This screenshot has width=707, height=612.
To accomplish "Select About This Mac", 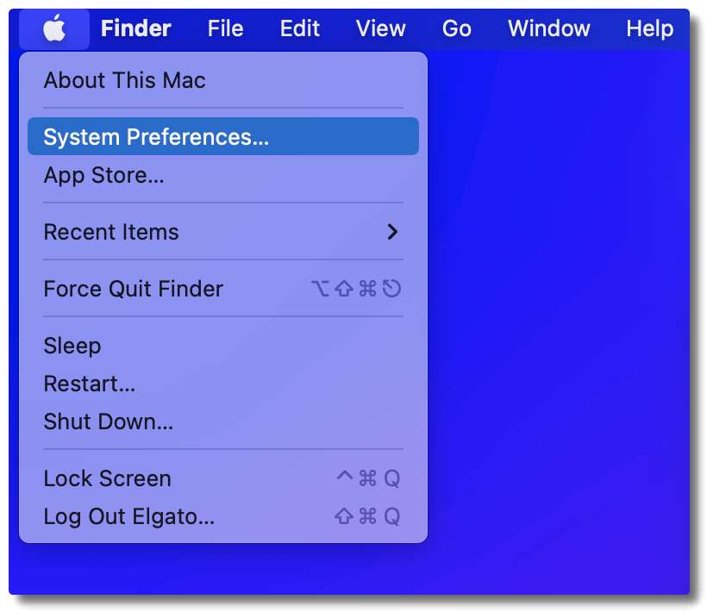I will (x=124, y=81).
